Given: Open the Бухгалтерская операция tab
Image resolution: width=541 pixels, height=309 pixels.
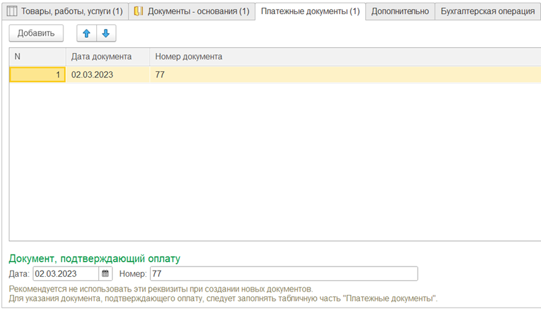Looking at the screenshot, I should pos(488,11).
